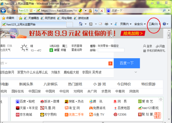Click the red X stop loading icon
Image resolution: width=172 pixels, height=123 pixels.
pos(101,10)
